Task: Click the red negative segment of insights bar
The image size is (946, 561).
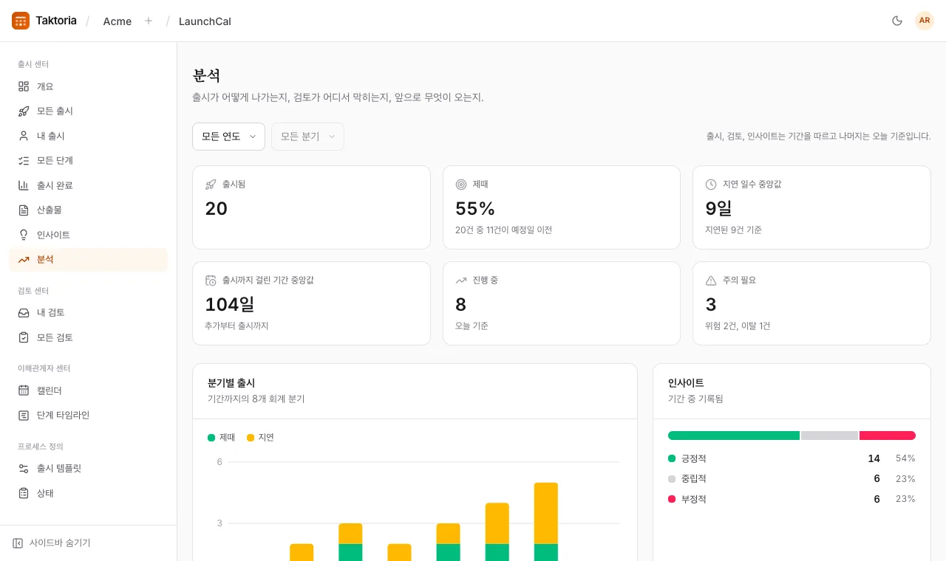Action: point(888,436)
